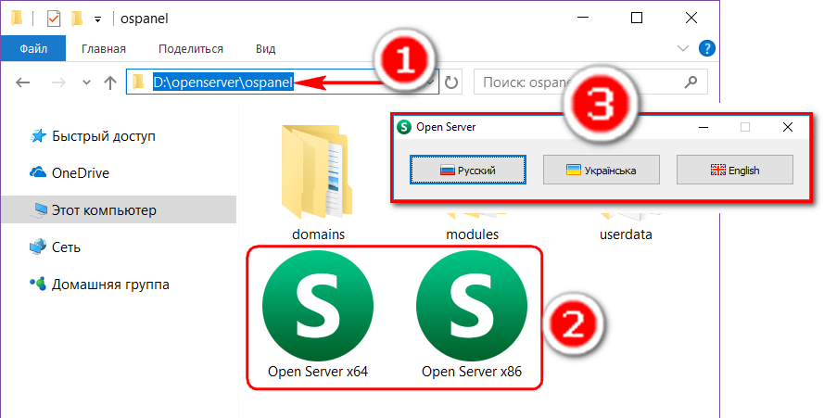Choose Українська language in Open Server dialog
The height and width of the screenshot is (418, 824).
(x=602, y=170)
